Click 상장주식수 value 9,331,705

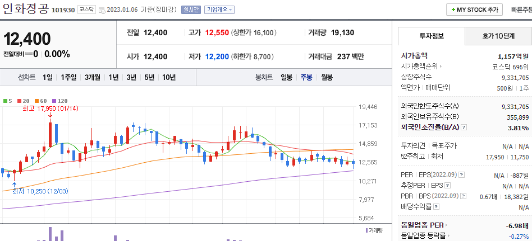coord(515,77)
